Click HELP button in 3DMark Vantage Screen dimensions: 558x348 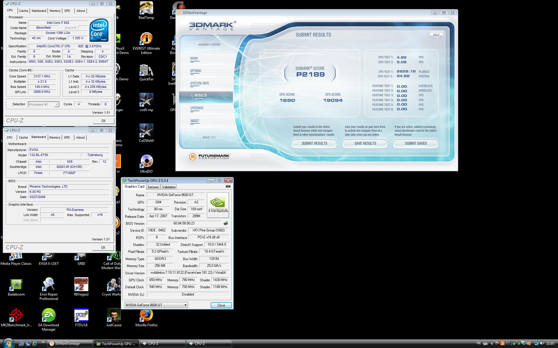[436, 35]
